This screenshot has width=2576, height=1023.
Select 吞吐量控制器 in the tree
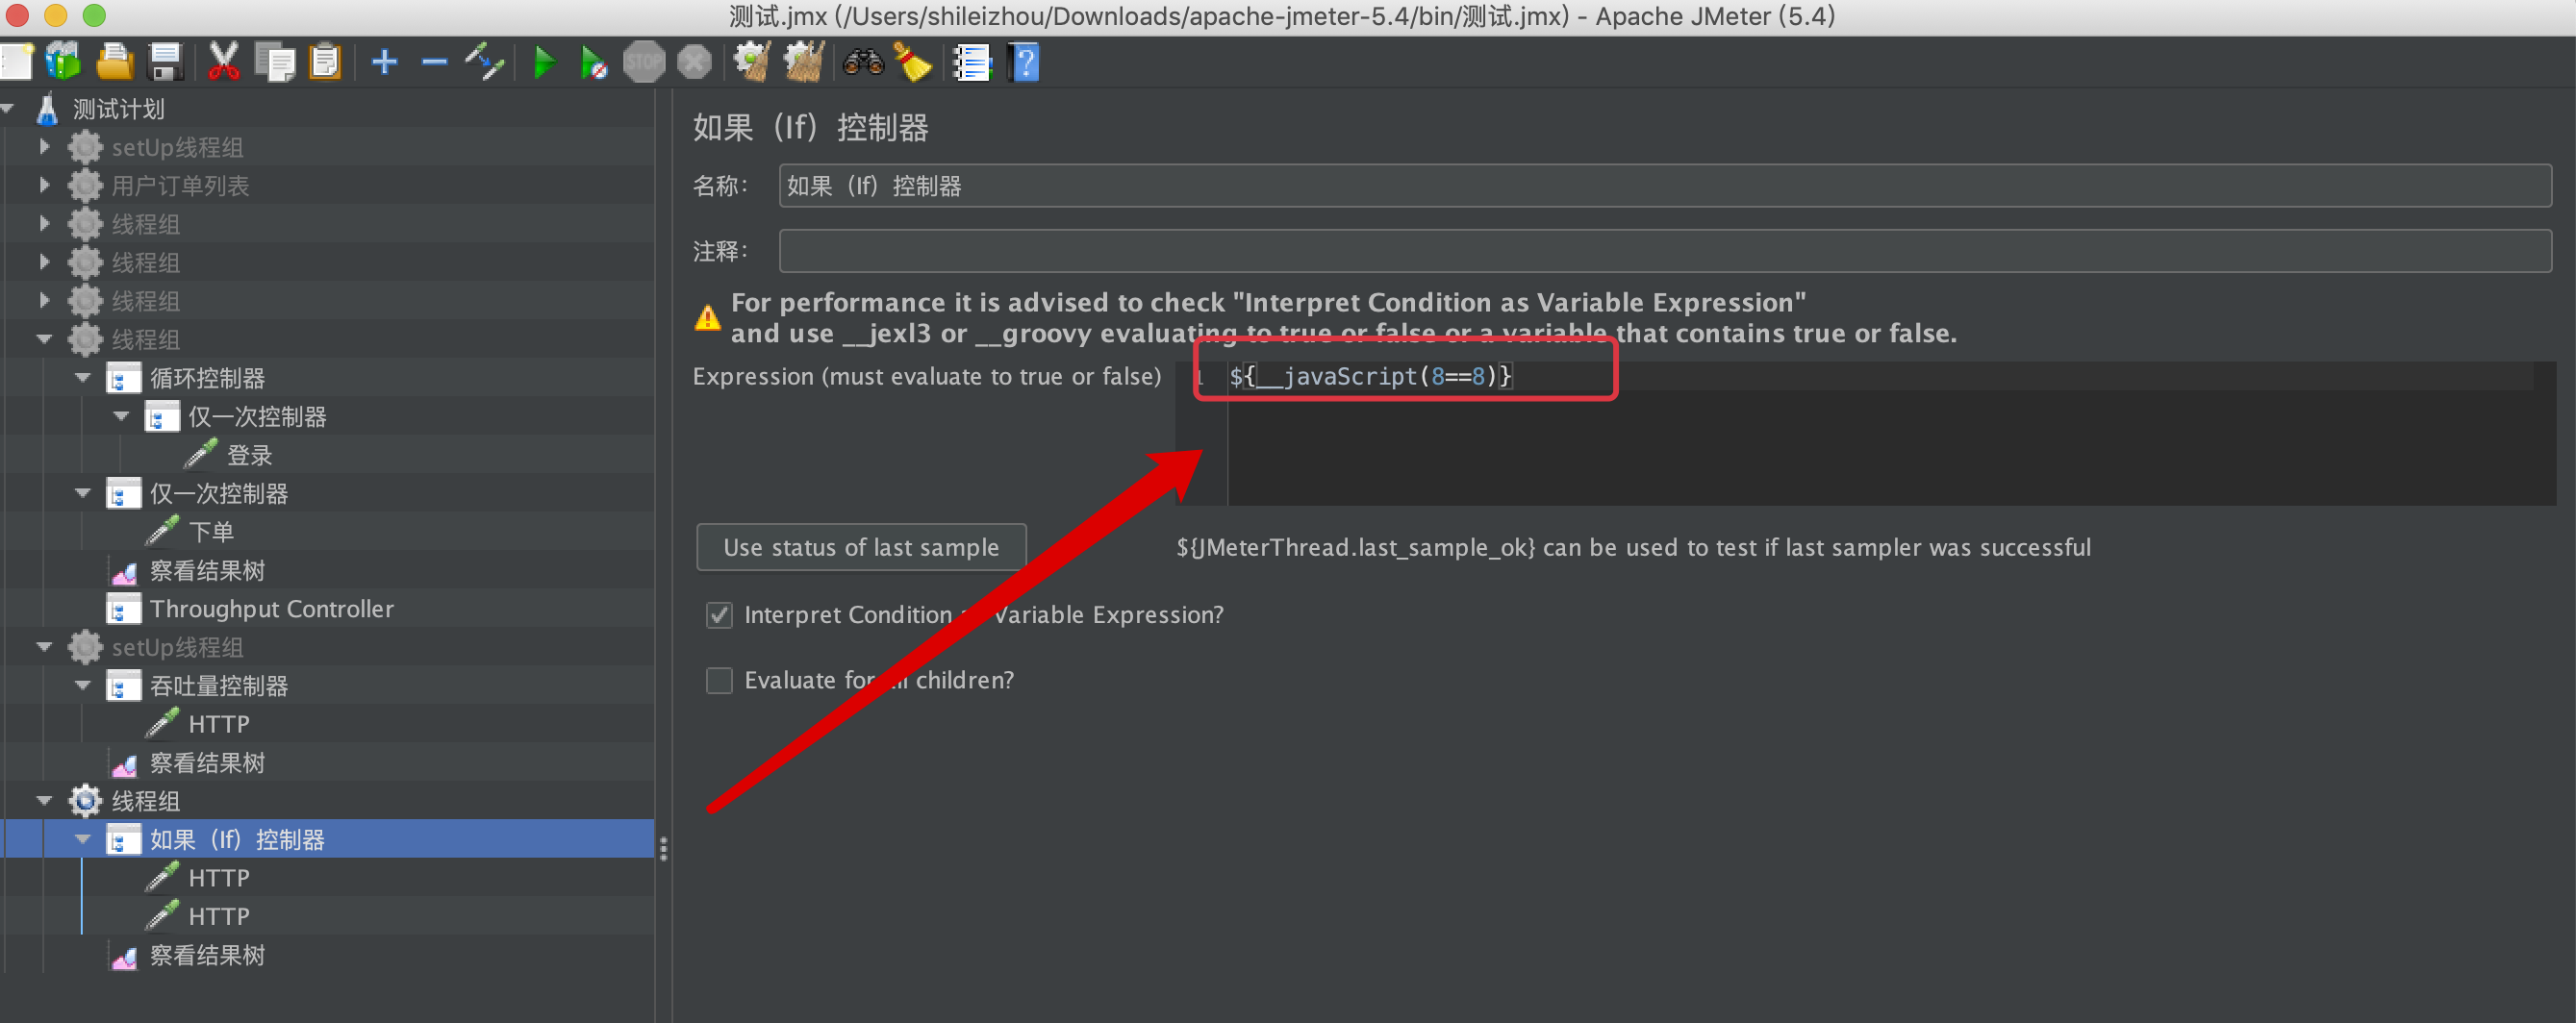pos(219,686)
